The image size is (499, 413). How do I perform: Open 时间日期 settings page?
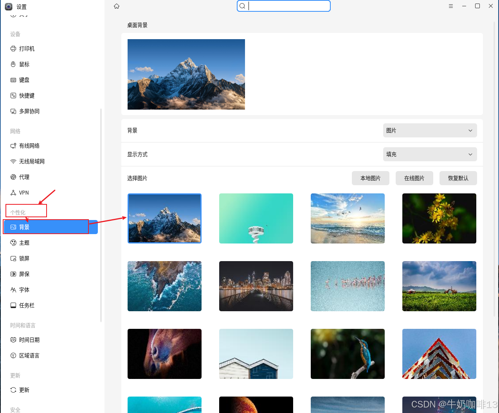[50, 340]
